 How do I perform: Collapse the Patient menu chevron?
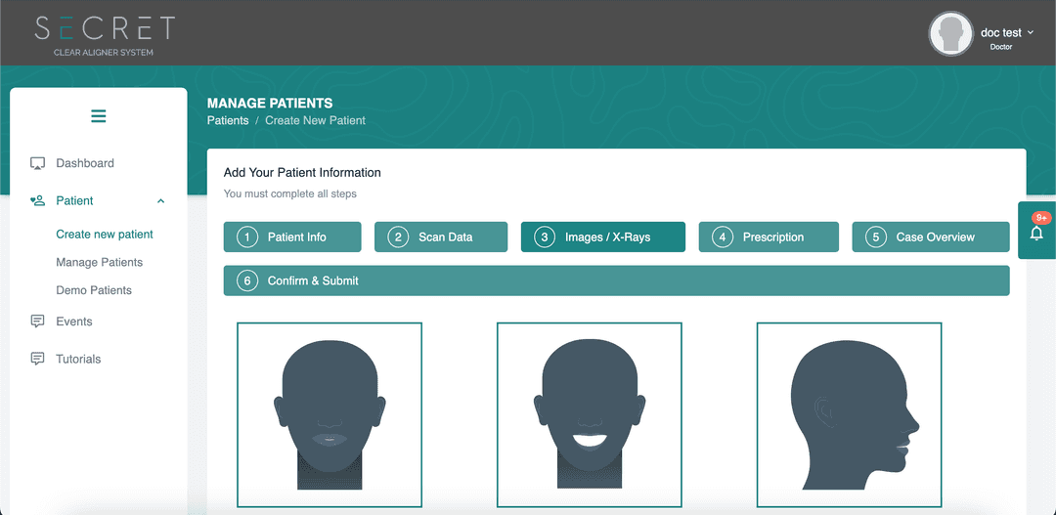point(160,200)
